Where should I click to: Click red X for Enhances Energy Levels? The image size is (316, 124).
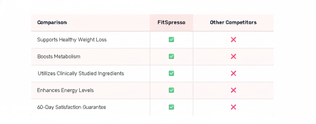pos(233,90)
